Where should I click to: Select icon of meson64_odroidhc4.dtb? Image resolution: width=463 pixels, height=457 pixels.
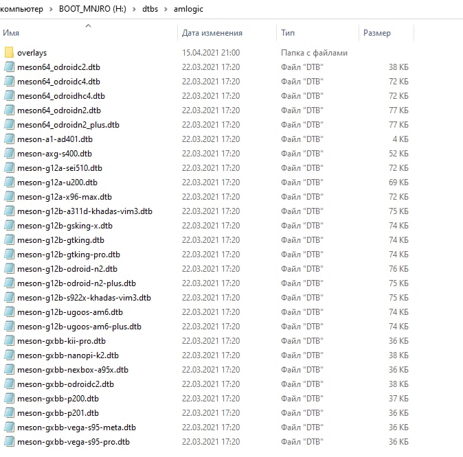(x=9, y=96)
